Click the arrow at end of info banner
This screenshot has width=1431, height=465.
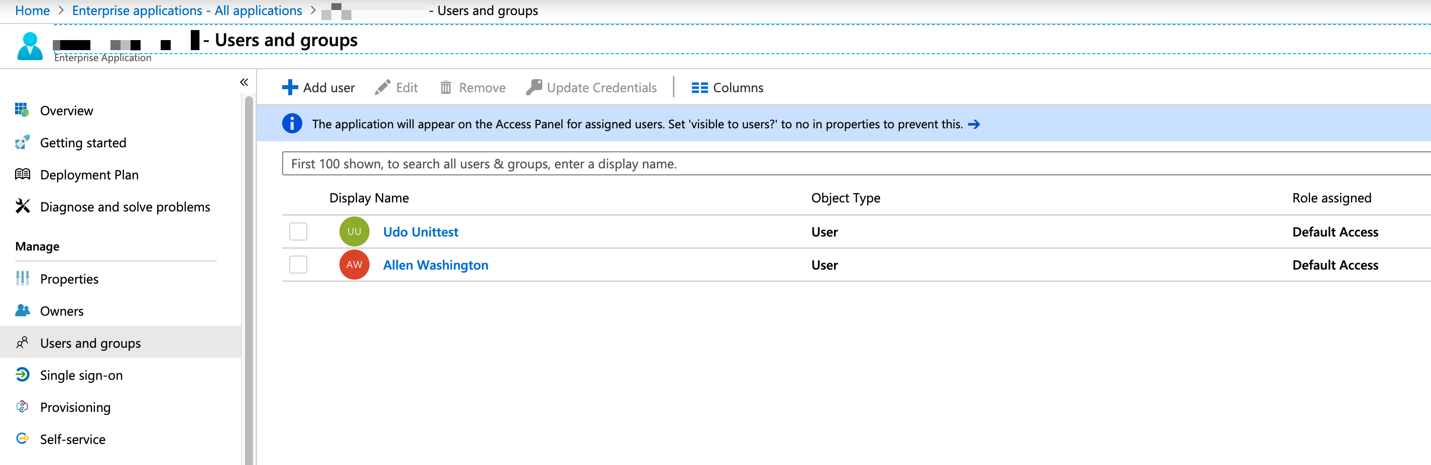point(974,124)
